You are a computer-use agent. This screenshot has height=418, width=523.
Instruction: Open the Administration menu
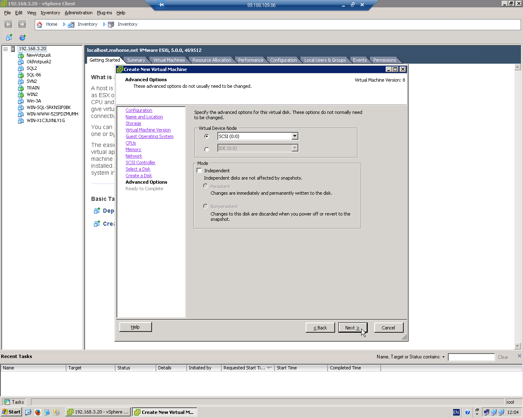78,13
